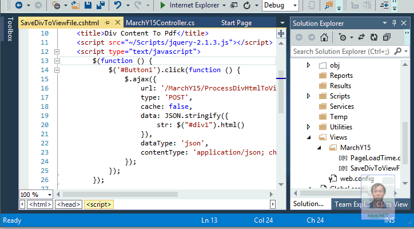Collapse the script block at line 12
Screen dimensions: 414x229
coord(57,52)
